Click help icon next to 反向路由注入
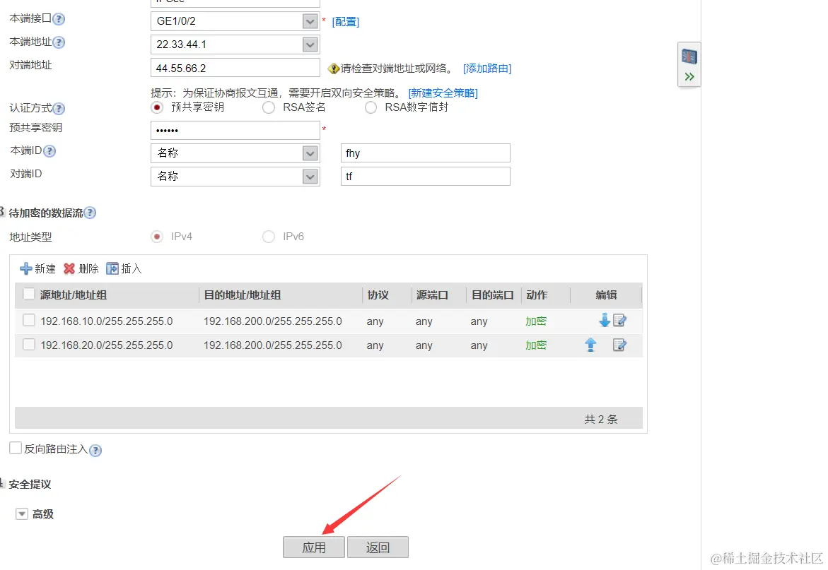 coord(95,451)
